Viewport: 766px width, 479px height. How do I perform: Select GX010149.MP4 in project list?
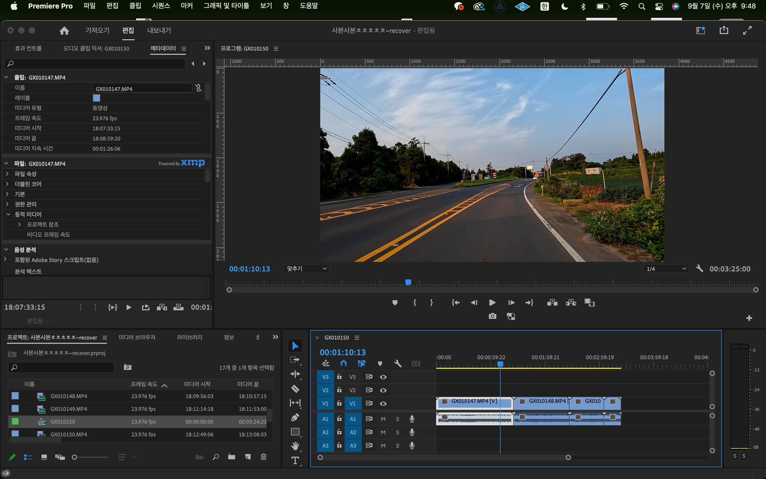[69, 409]
